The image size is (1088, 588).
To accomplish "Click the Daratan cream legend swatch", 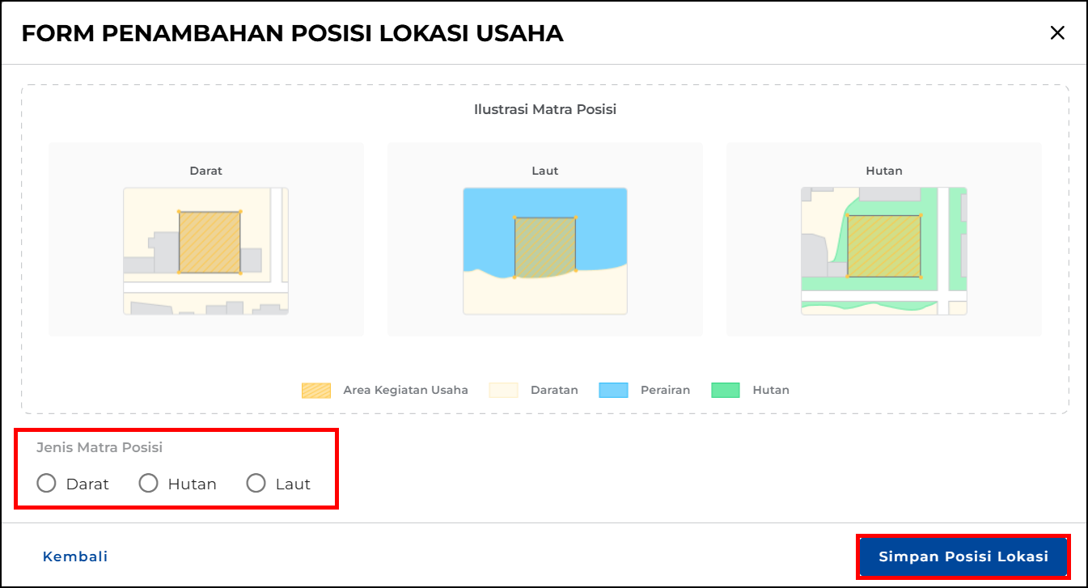I will (x=503, y=390).
